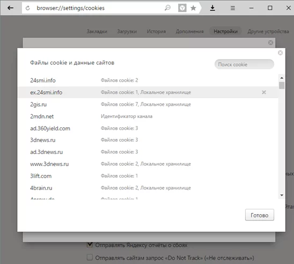Click Идентификатор канала text for 2mdn.net

127,116
